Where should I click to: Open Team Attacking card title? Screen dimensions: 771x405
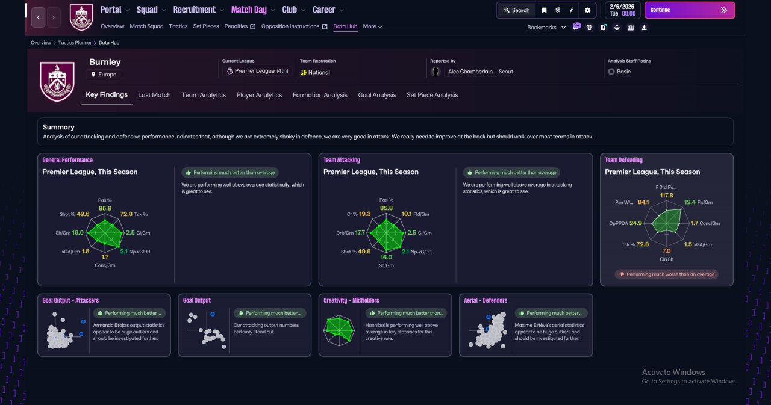342,160
